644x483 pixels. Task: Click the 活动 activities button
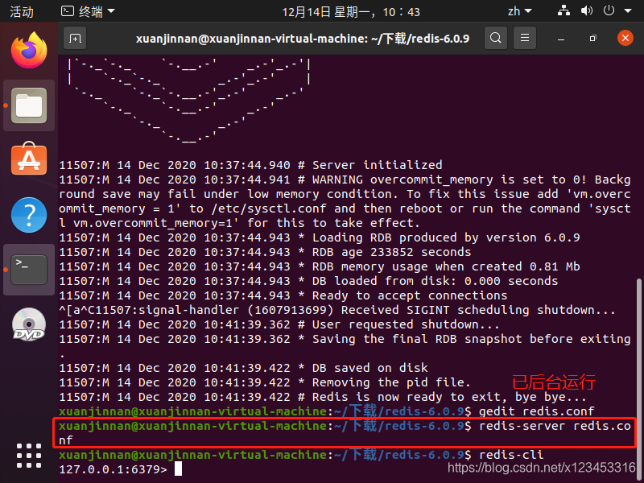tap(22, 11)
